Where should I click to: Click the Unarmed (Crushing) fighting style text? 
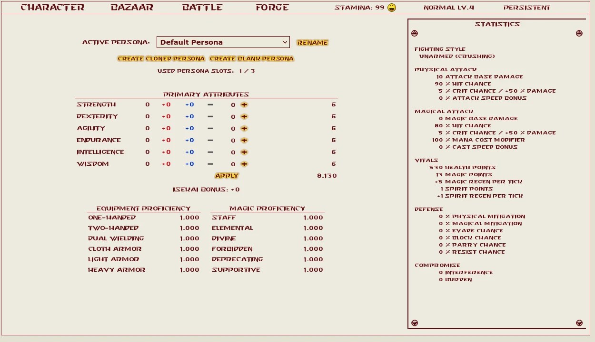(x=457, y=56)
